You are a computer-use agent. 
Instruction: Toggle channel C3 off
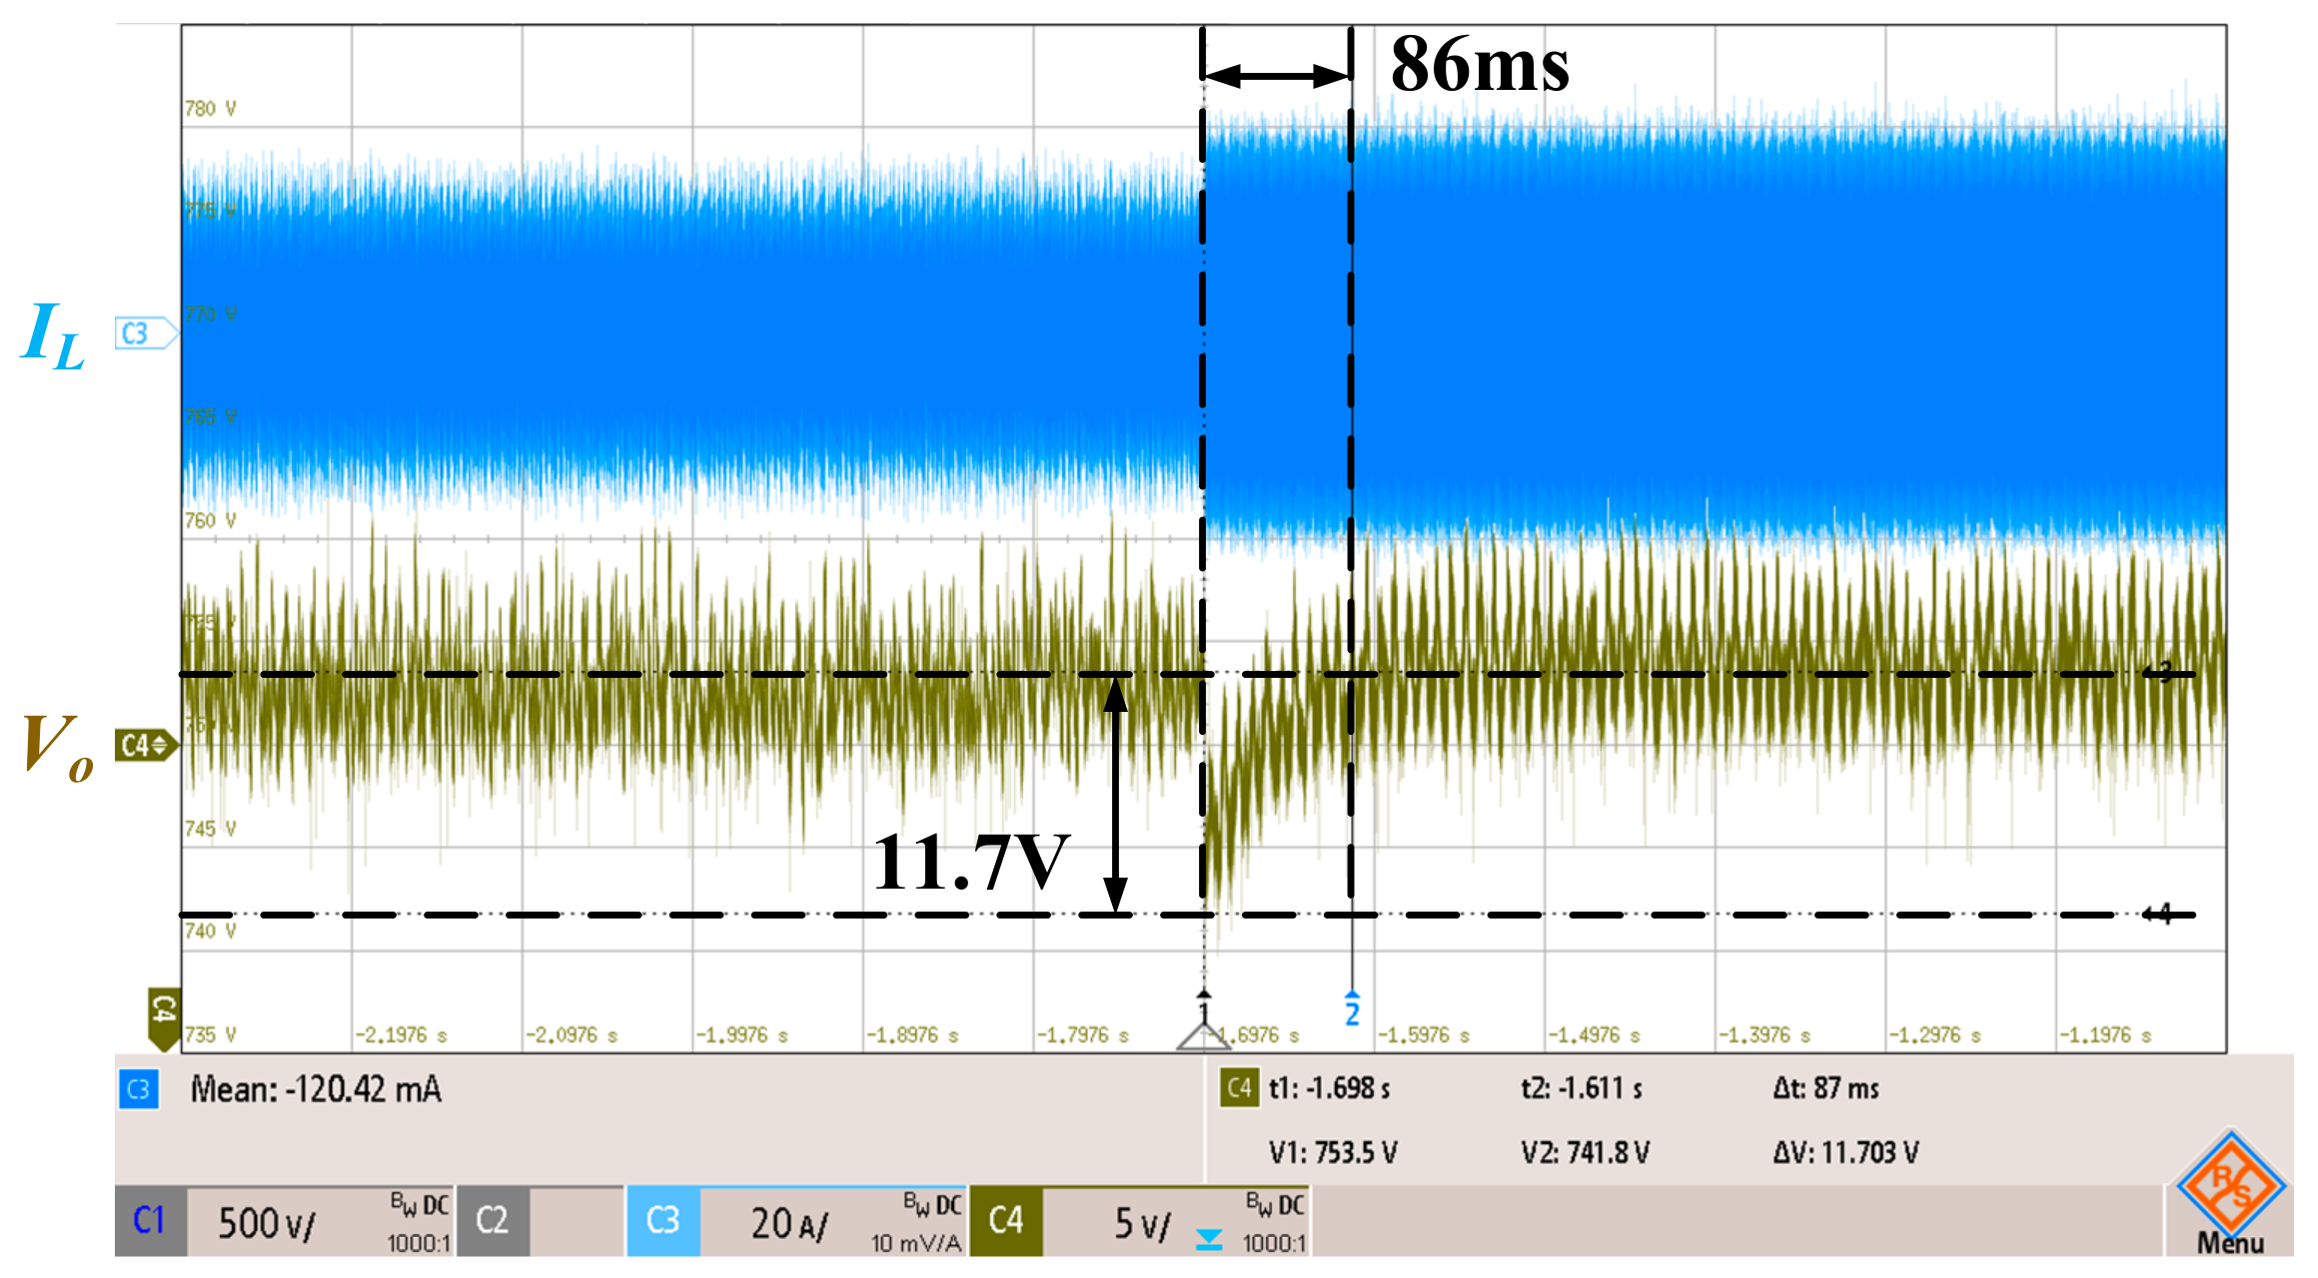[662, 1221]
